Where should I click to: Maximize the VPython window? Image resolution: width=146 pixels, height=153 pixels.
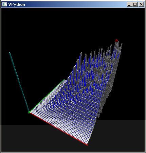point(135,4)
